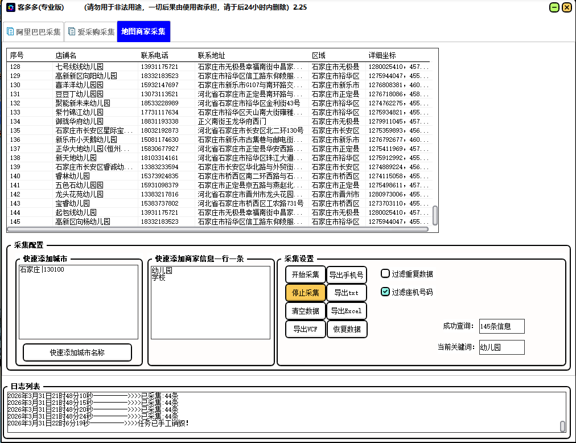Click the 爱采购采集 tab document icon
The width and height of the screenshot is (576, 443).
tap(71, 31)
